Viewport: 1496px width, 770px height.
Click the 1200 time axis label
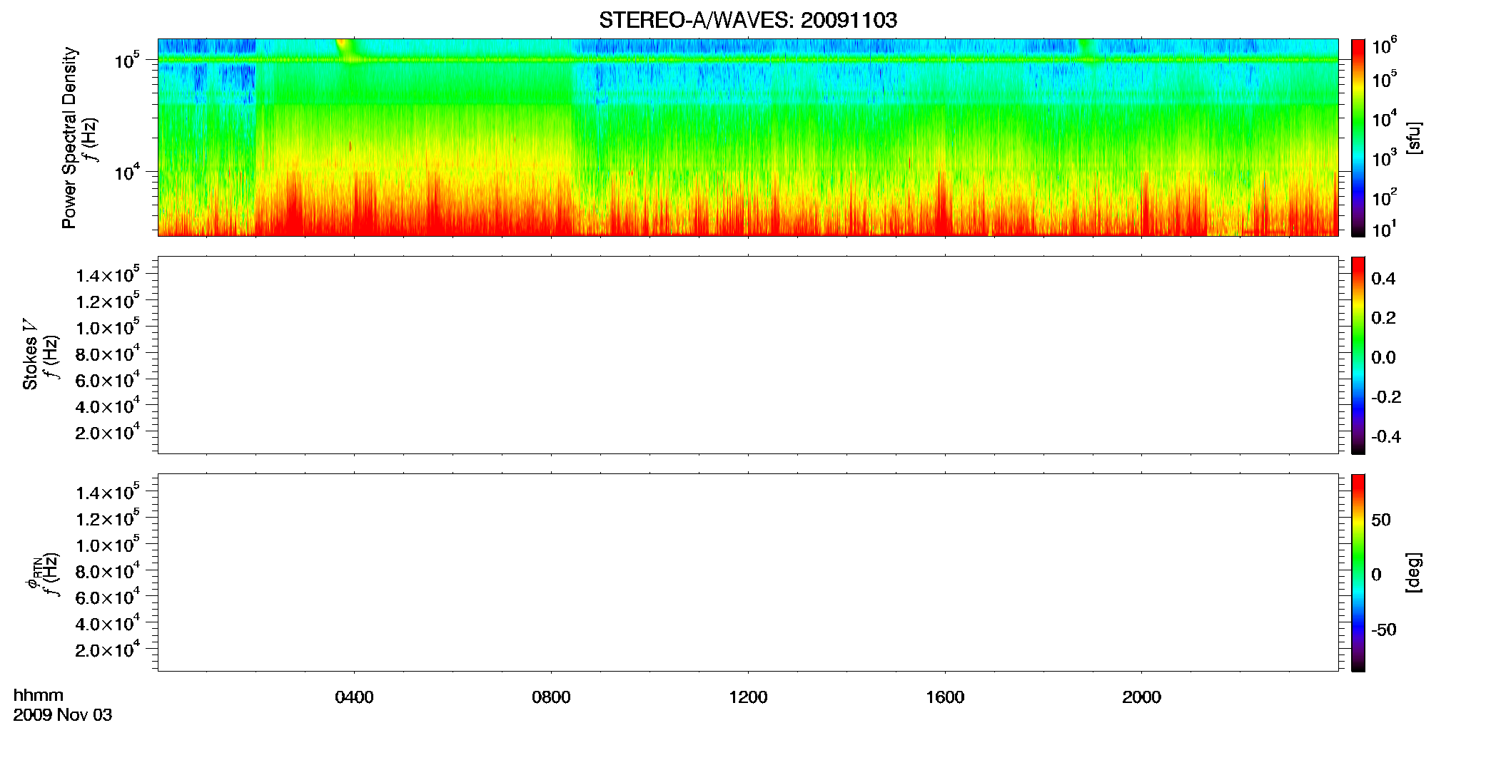tap(748, 697)
